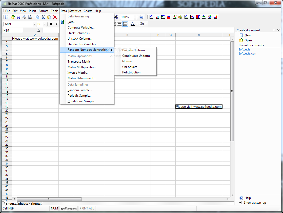This screenshot has height=213, width=283.
Task: Open the font color dropdown arrow
Action: click(137, 24)
